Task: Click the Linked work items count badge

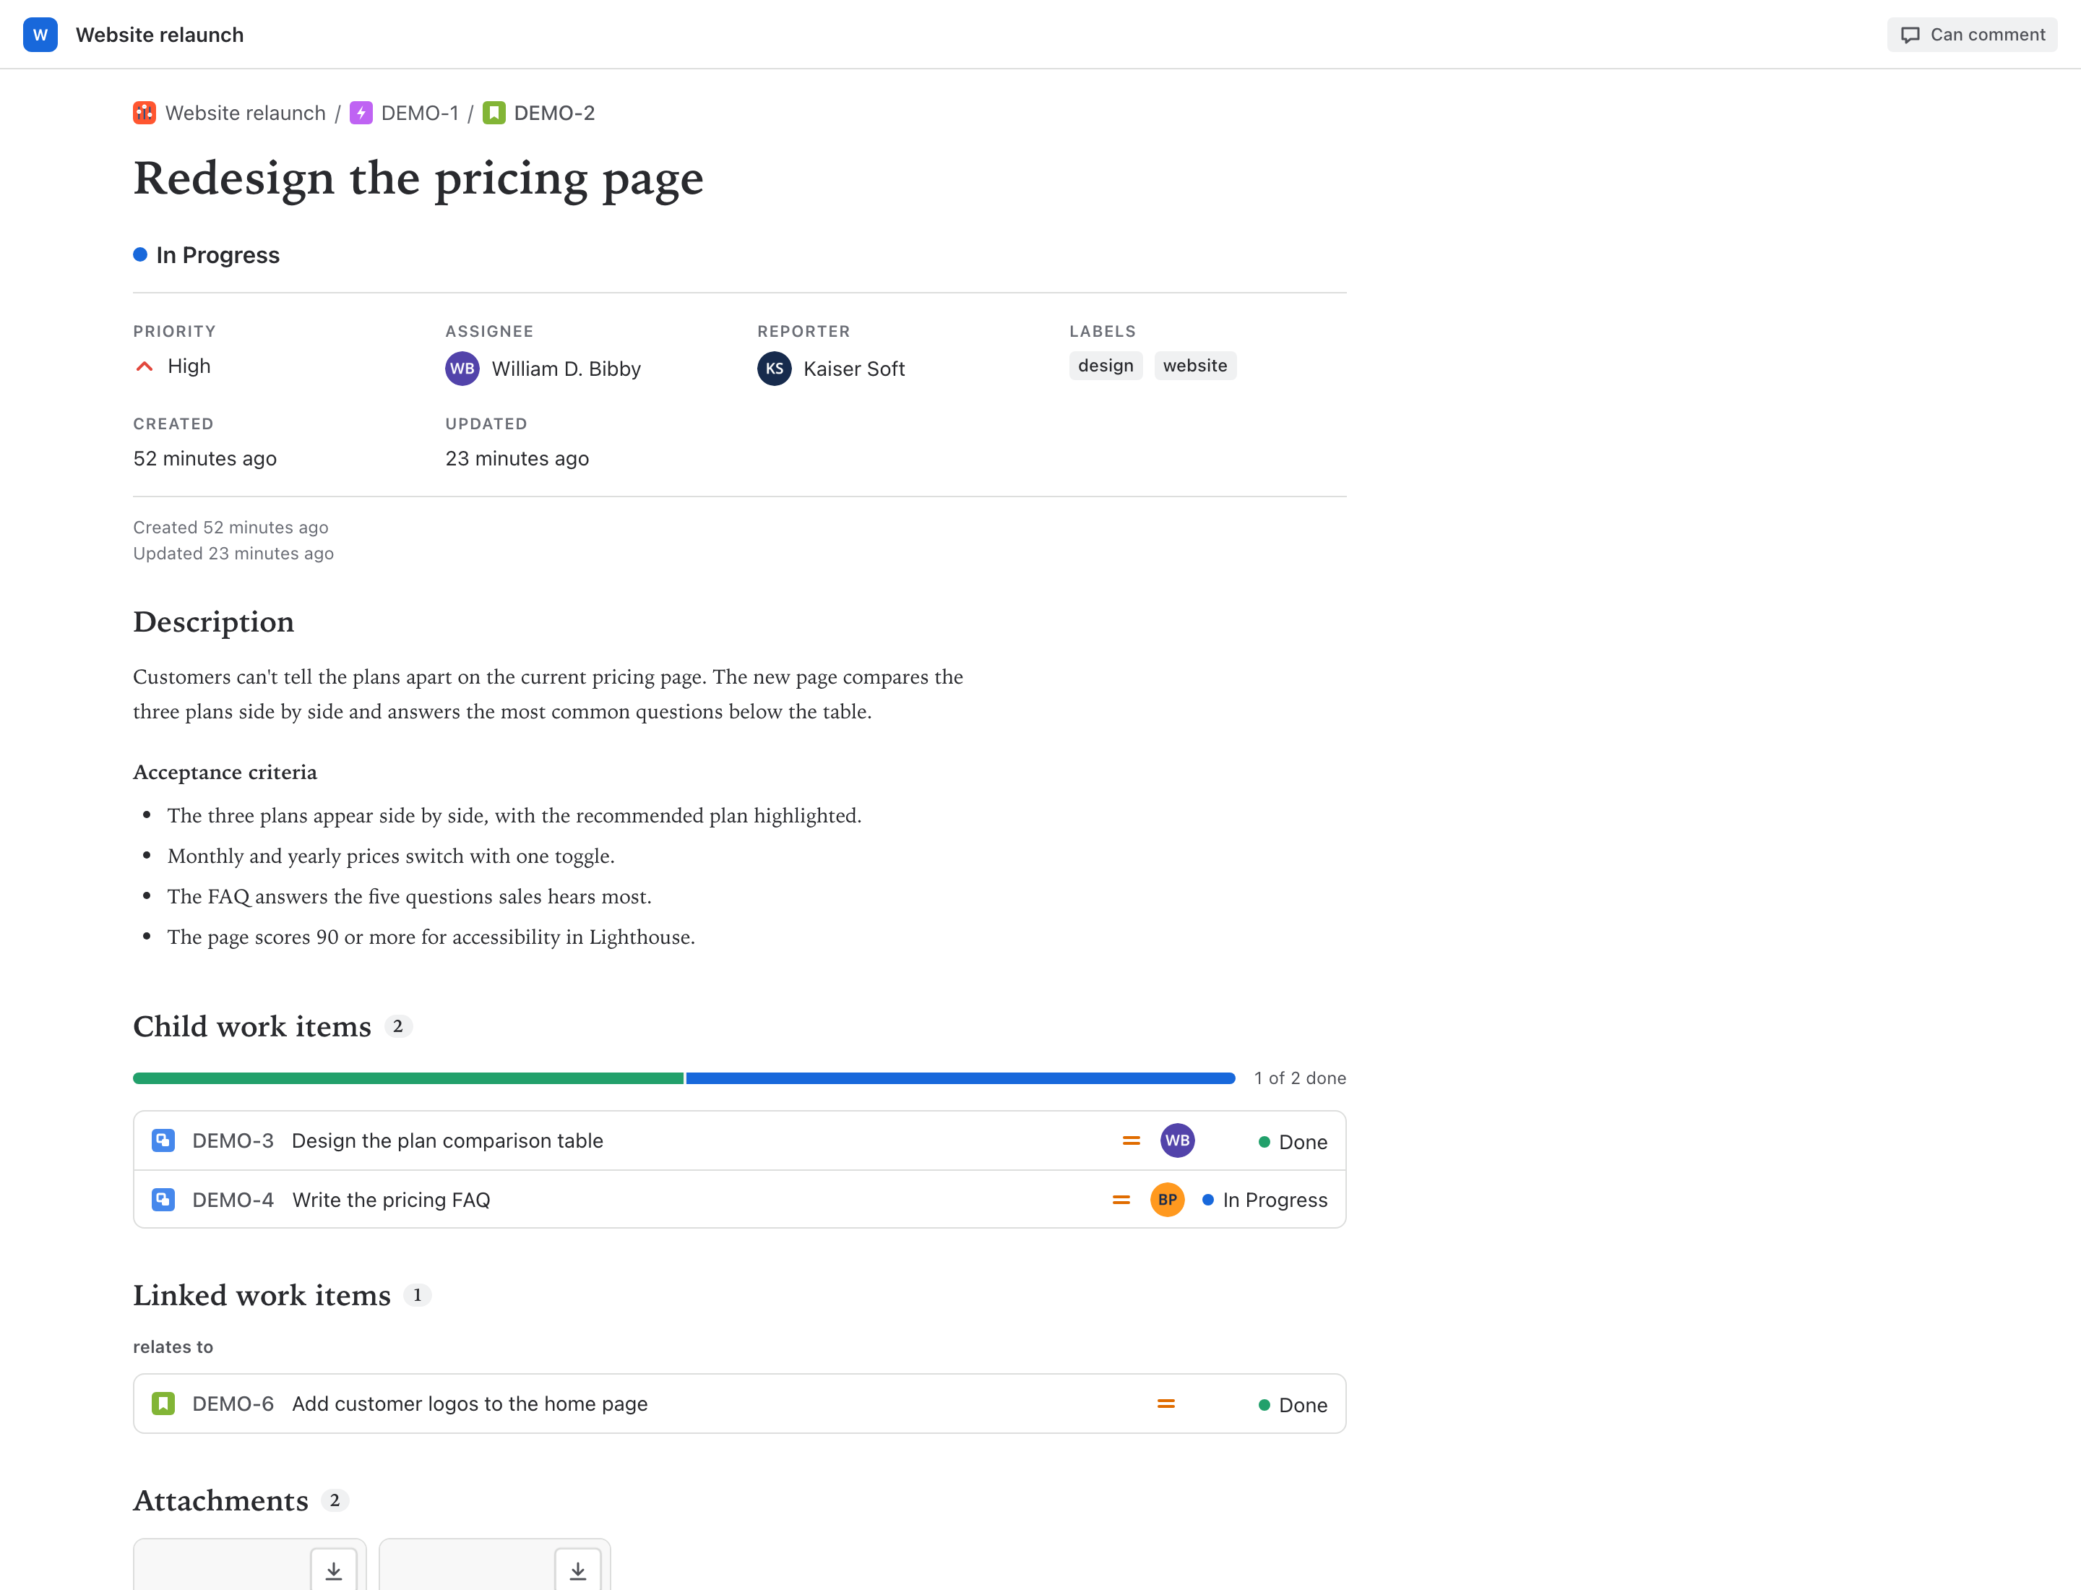Action: pyautogui.click(x=418, y=1294)
